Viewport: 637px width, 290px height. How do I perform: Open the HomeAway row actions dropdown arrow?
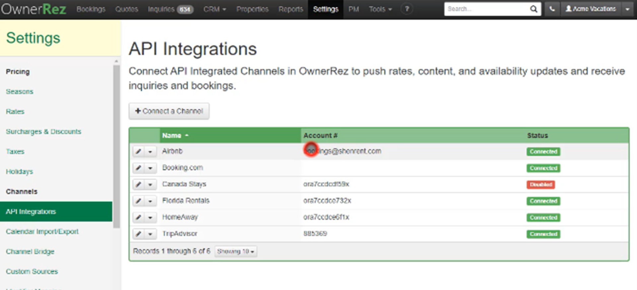(x=150, y=217)
